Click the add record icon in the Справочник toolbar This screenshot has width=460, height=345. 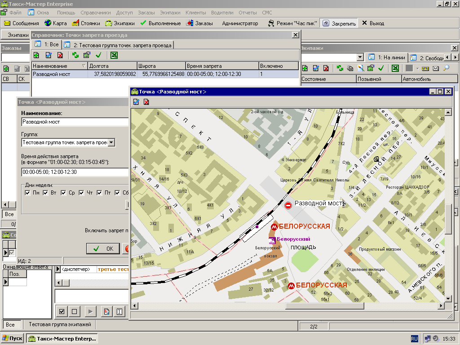click(x=36, y=55)
